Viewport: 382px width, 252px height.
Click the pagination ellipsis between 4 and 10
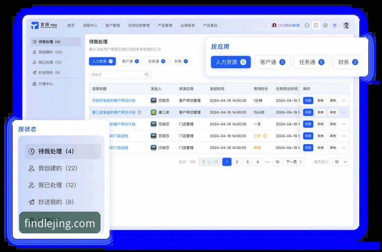pos(267,162)
